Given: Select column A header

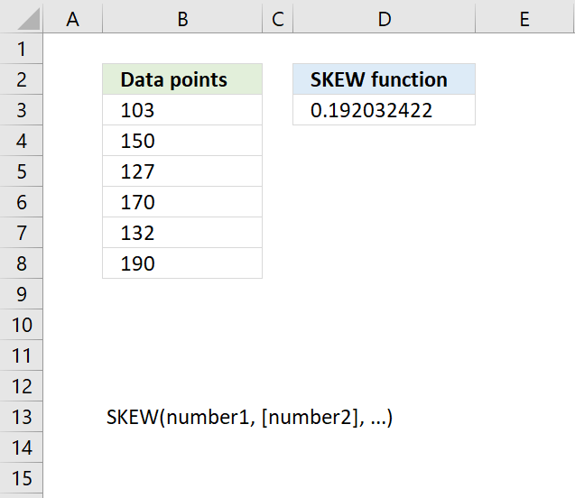Looking at the screenshot, I should (72, 18).
